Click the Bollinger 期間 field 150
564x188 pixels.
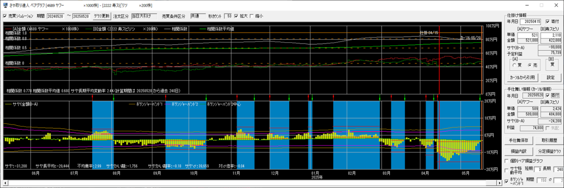point(542,179)
